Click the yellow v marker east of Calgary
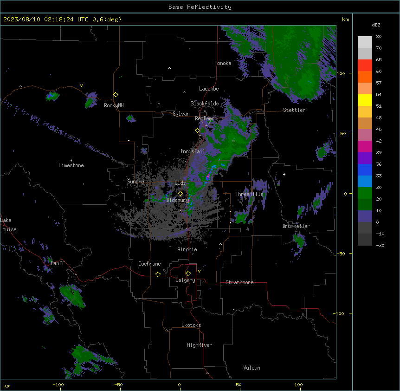 pyautogui.click(x=199, y=271)
